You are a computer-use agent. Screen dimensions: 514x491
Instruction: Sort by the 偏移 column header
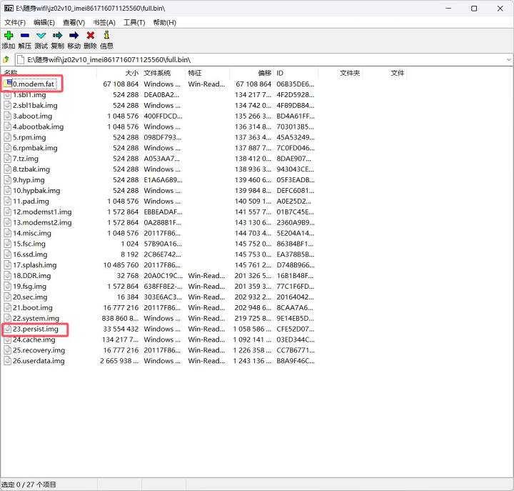252,73
